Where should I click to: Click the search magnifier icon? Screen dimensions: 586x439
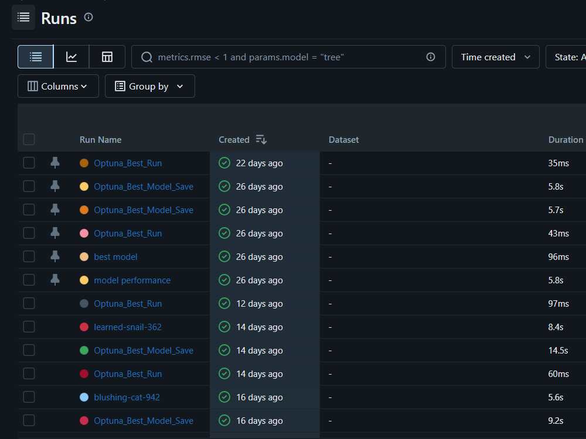tap(146, 57)
